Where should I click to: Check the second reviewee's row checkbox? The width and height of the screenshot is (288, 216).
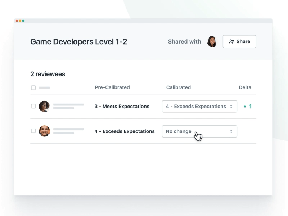33,131
